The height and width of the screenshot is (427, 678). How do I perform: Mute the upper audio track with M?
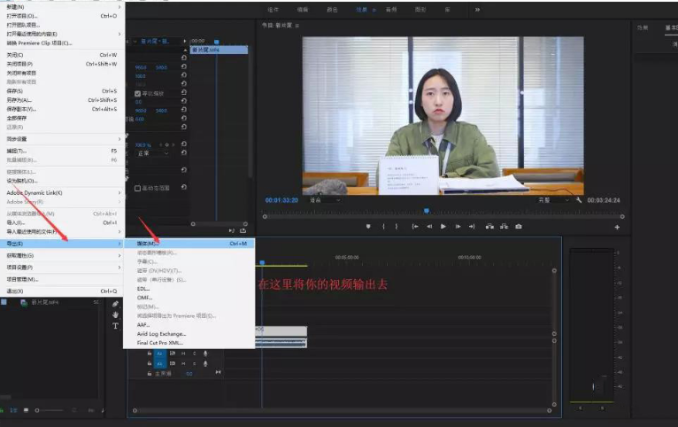tap(183, 353)
